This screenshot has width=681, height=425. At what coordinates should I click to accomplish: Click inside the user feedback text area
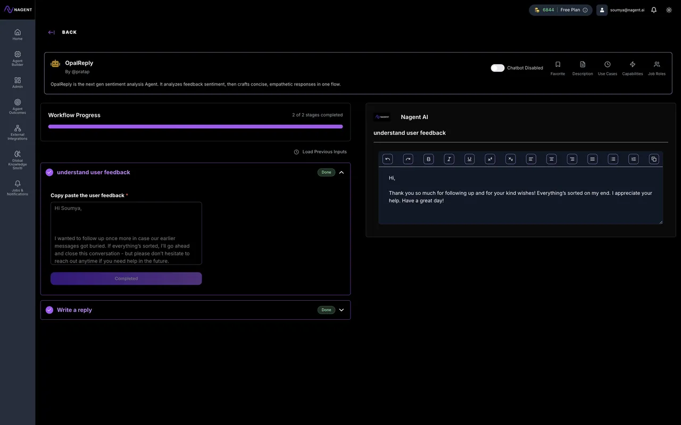[x=126, y=233]
